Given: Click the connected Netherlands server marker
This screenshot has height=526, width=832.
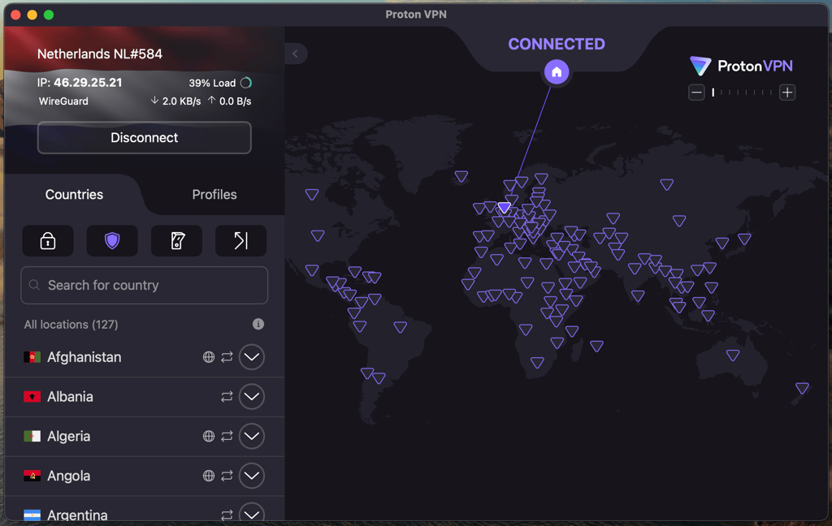Looking at the screenshot, I should point(504,207).
